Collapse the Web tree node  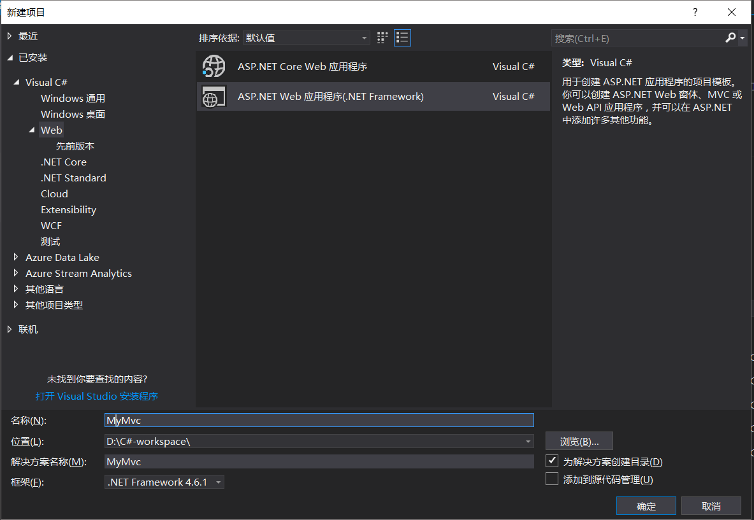[x=32, y=130]
